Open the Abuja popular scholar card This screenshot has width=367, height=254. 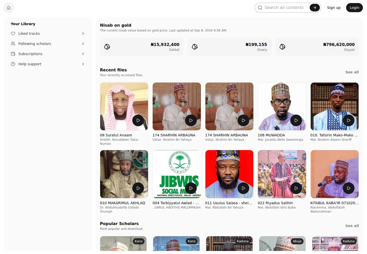282,244
